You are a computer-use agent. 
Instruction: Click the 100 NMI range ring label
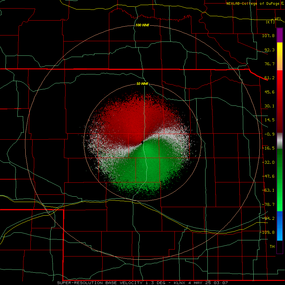click(142, 25)
